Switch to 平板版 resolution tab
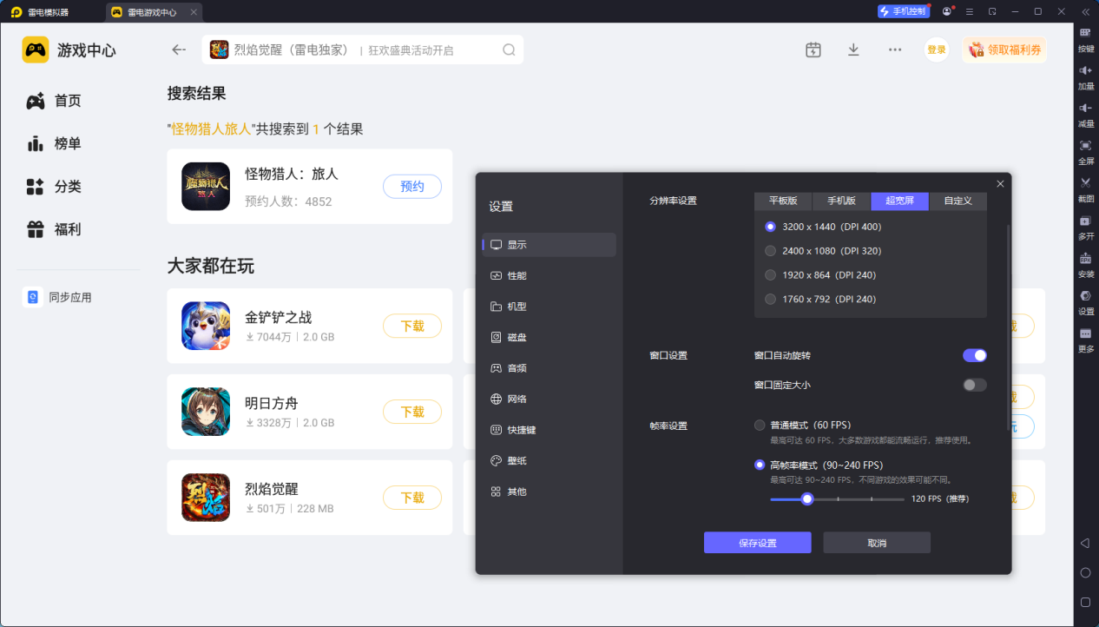The width and height of the screenshot is (1099, 627). (x=782, y=201)
